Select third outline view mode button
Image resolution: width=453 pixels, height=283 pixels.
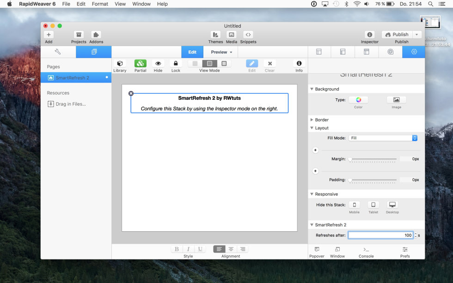224,63
